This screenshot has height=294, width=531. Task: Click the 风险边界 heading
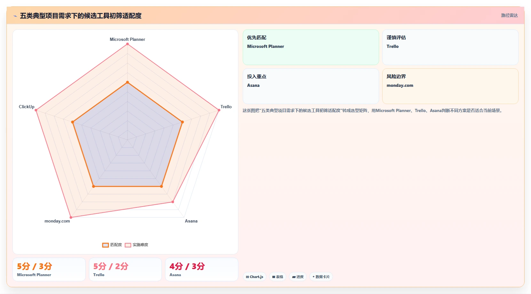(x=396, y=76)
